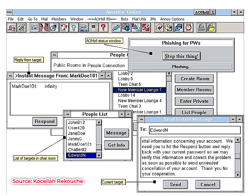Open the mailbox read-mail toolbar icon
The width and height of the screenshot is (248, 196).
[11, 27]
